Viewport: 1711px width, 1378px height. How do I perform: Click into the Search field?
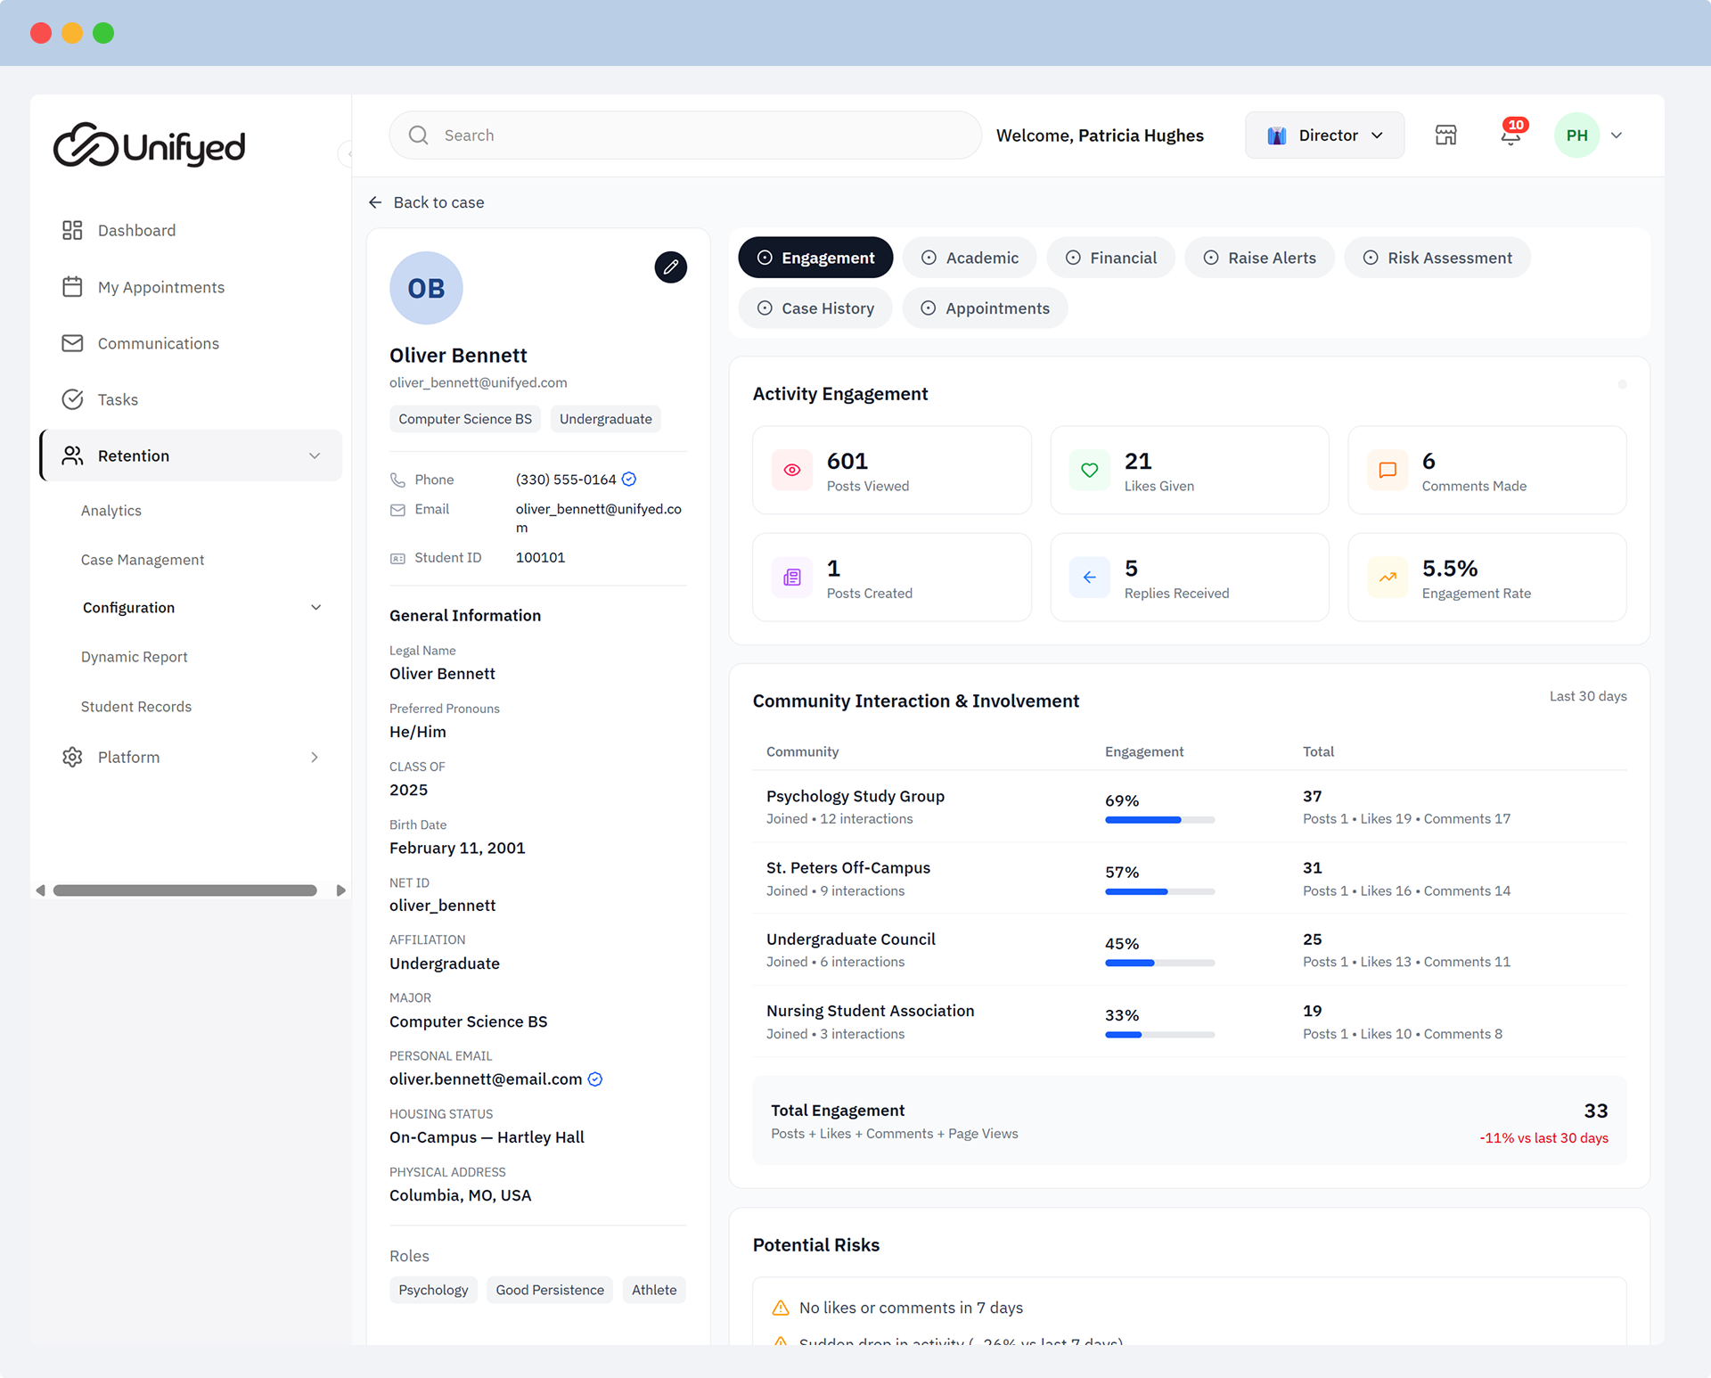click(x=685, y=135)
